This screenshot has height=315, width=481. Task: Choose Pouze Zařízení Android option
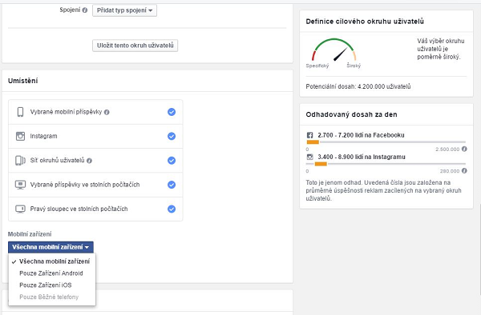52,273
